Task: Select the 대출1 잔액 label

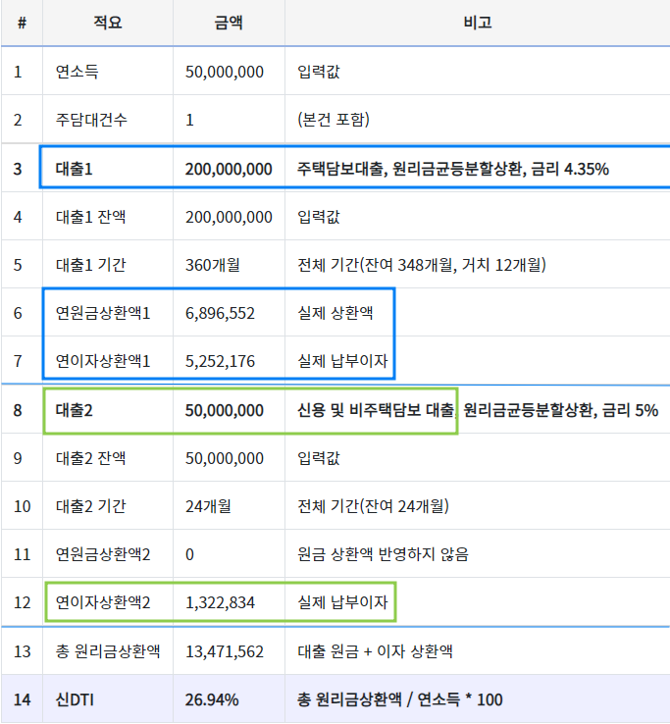Action: [x=90, y=217]
